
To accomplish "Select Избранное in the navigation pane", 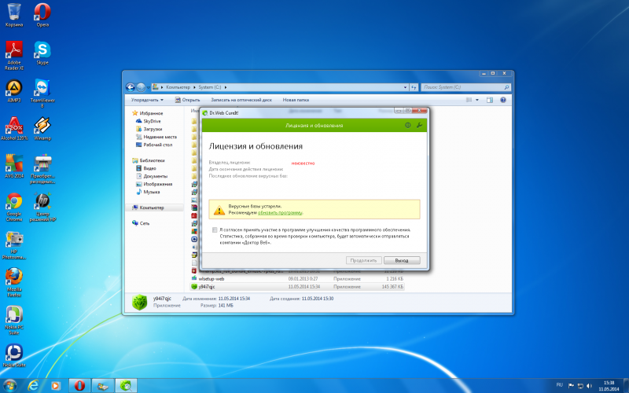I will pyautogui.click(x=148, y=113).
